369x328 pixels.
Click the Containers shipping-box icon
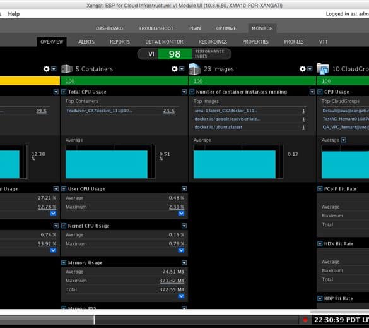pos(67,69)
